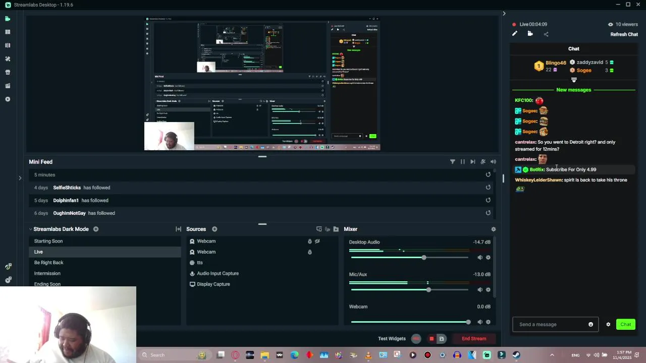The image size is (646, 363).
Task: Open the Editor tab in left sidebar
Action: tap(8, 19)
